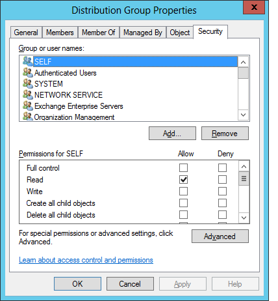Check Allow for Create all child objects
The image size is (278, 301).
click(183, 203)
